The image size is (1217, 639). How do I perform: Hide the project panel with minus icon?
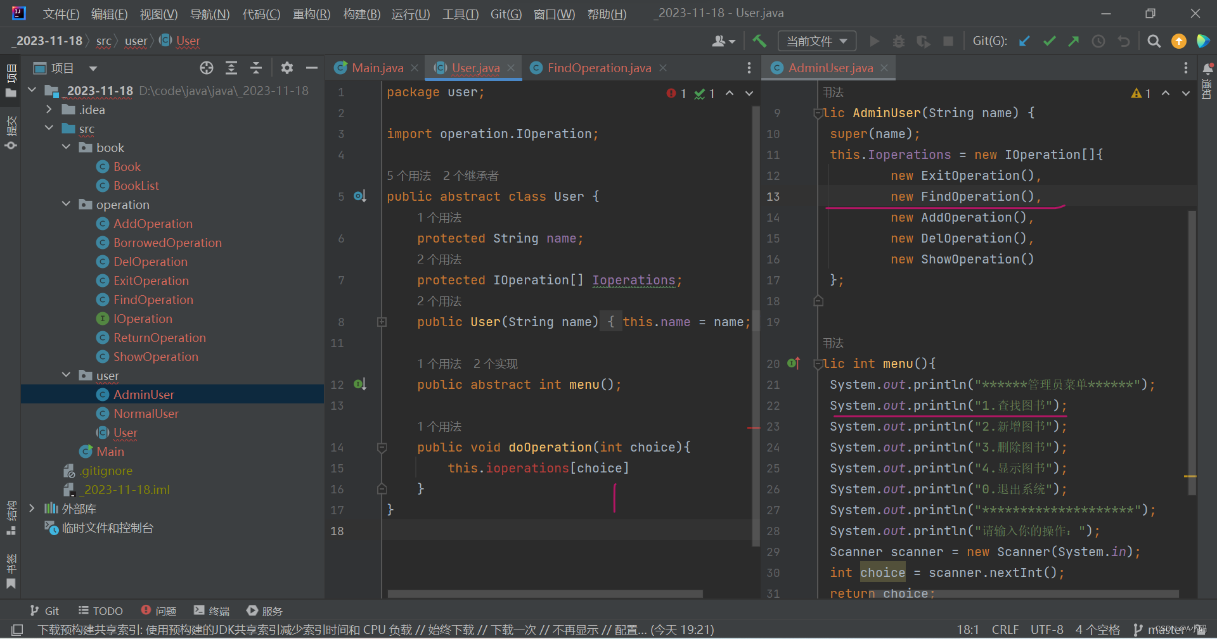point(311,68)
